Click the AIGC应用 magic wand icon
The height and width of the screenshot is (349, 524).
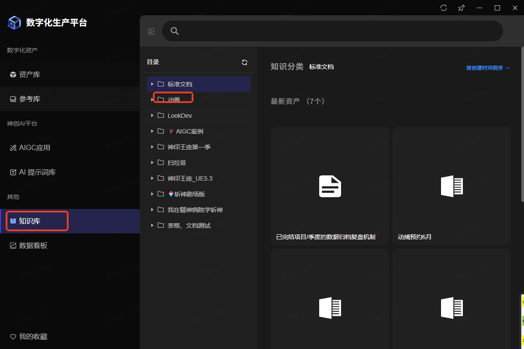[13, 148]
